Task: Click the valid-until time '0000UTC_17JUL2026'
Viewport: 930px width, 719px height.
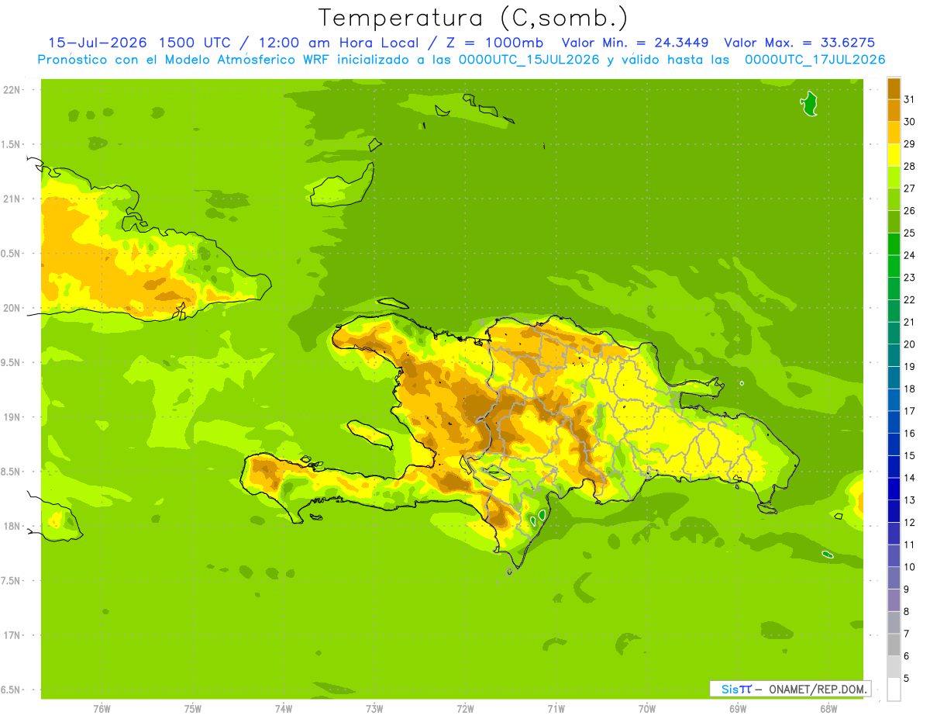Action: (815, 60)
